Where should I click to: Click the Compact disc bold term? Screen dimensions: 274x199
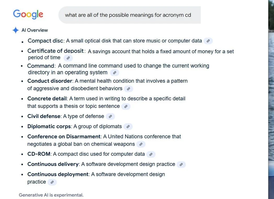click(45, 41)
